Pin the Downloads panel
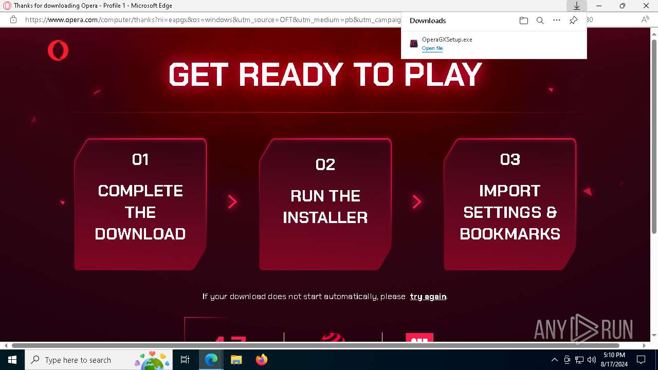658x370 pixels. 573,21
